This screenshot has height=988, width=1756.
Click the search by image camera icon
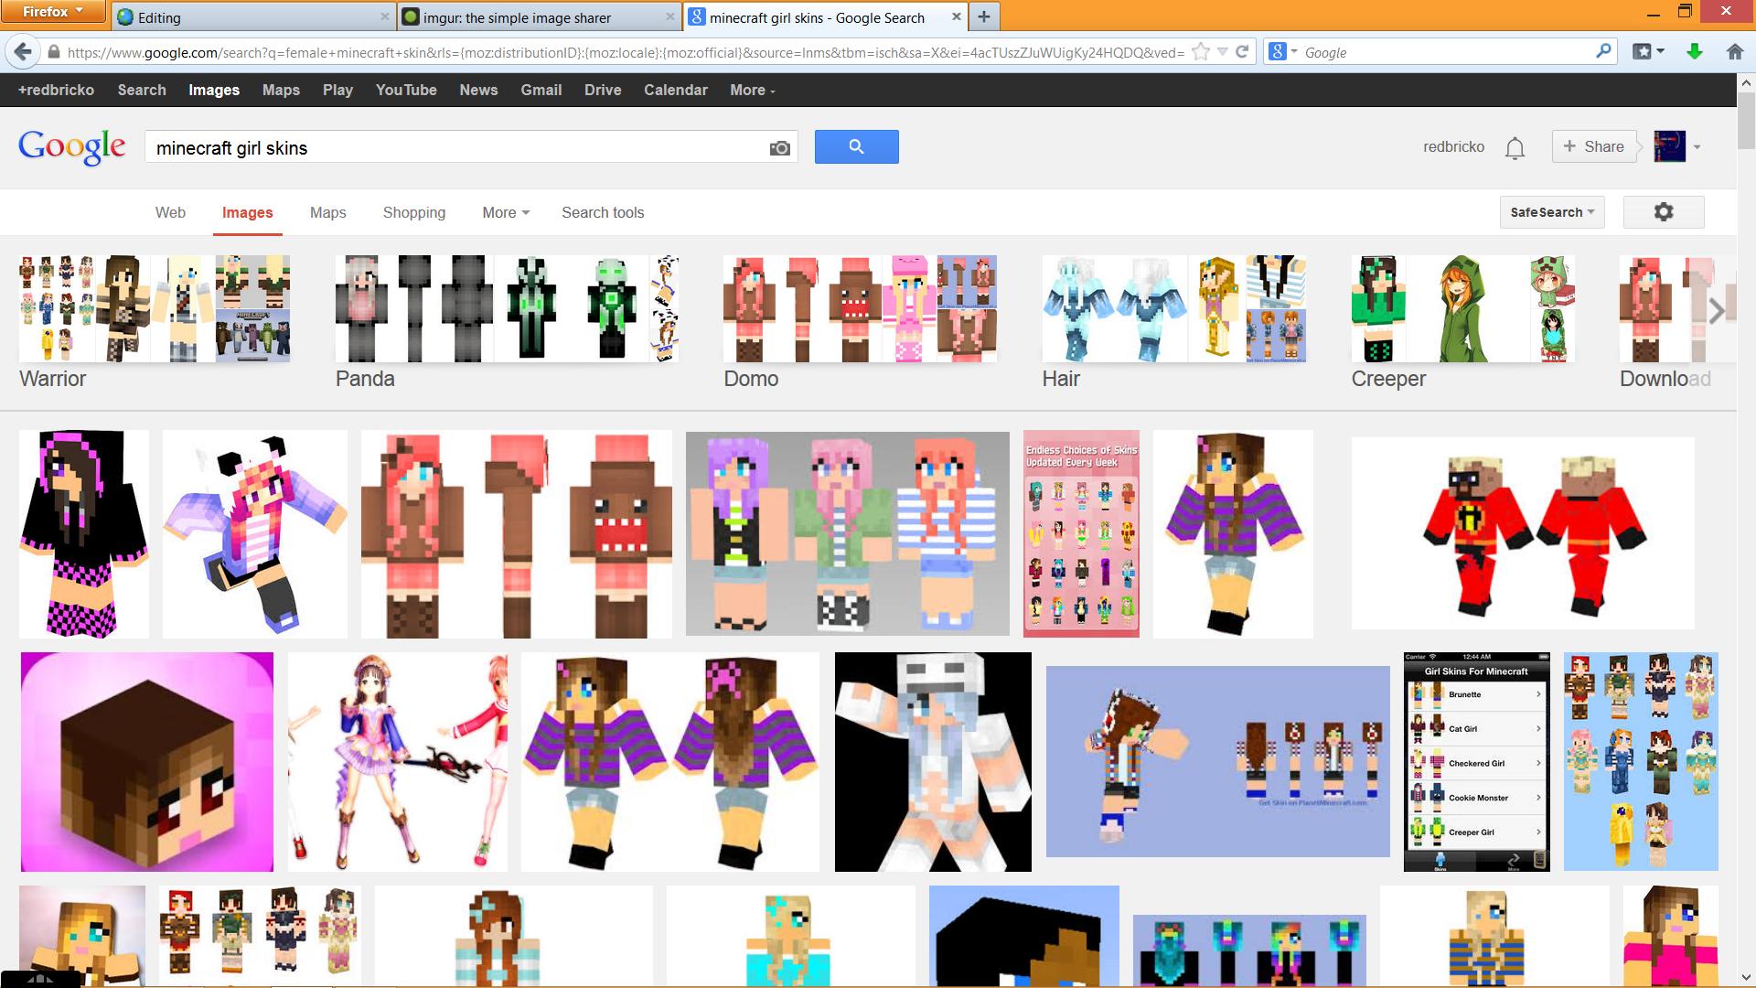click(779, 147)
